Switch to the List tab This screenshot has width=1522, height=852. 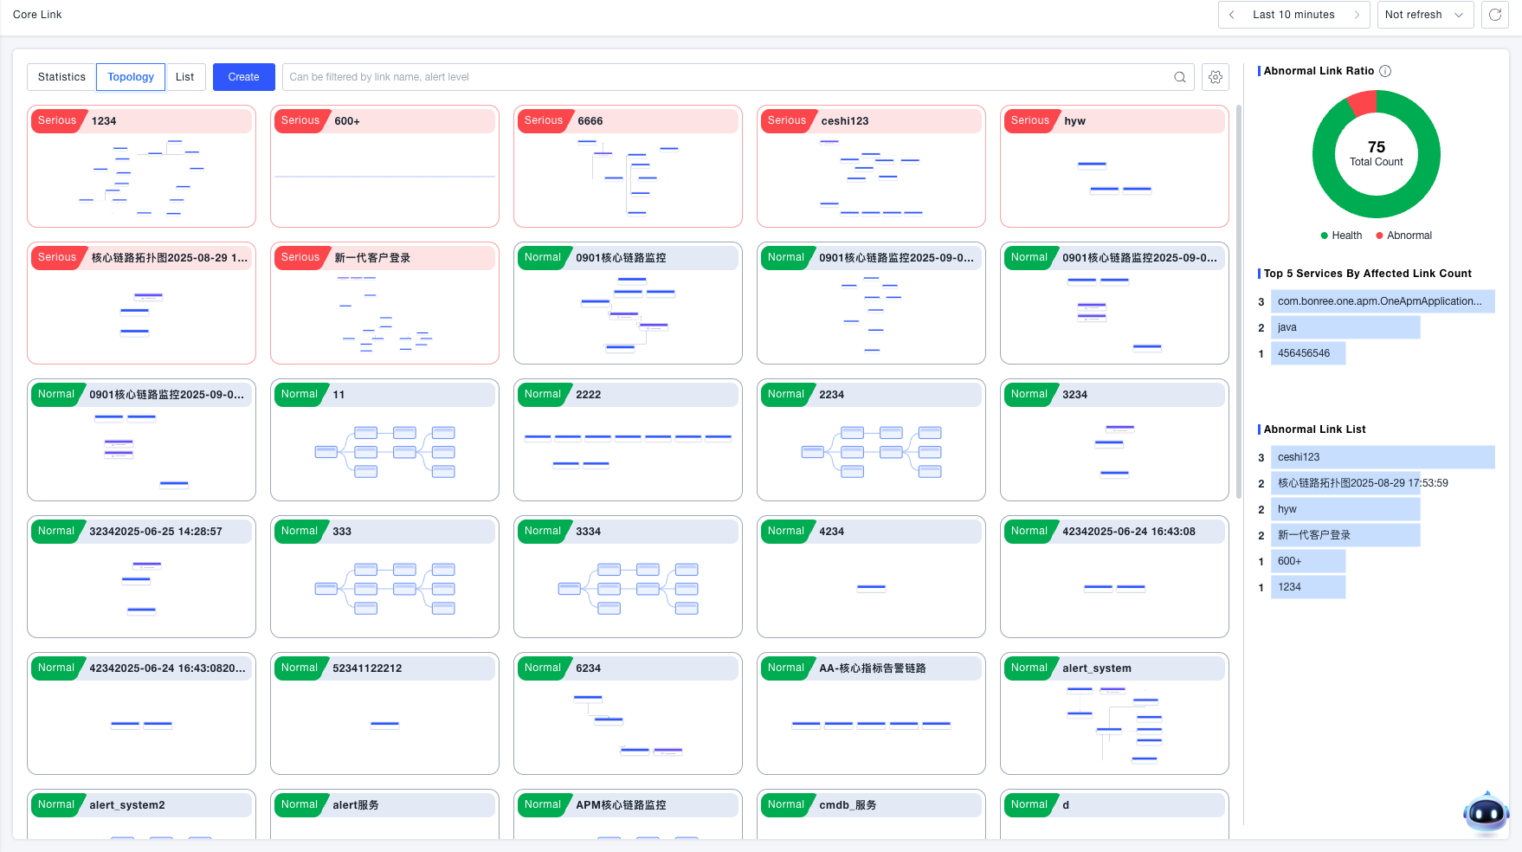(184, 77)
